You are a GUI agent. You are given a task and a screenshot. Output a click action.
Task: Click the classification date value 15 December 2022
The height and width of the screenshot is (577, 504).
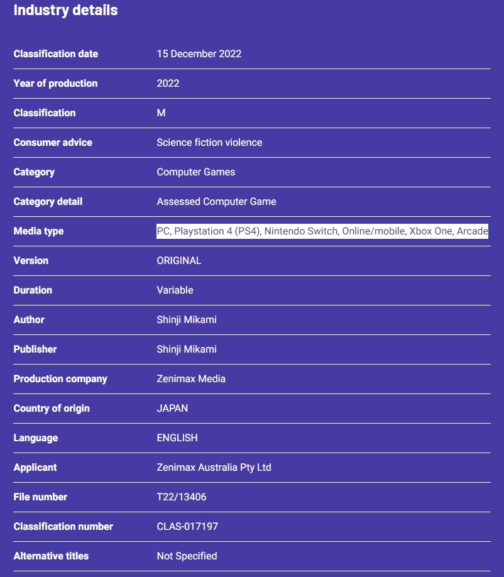click(x=199, y=54)
